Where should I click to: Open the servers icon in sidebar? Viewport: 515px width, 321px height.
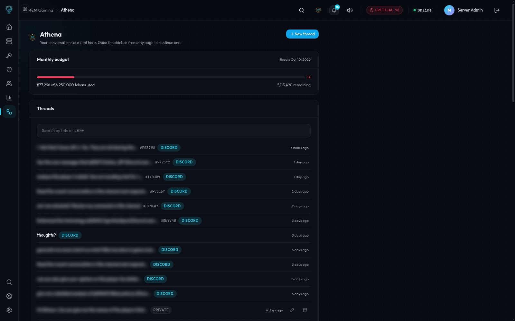click(x=9, y=41)
